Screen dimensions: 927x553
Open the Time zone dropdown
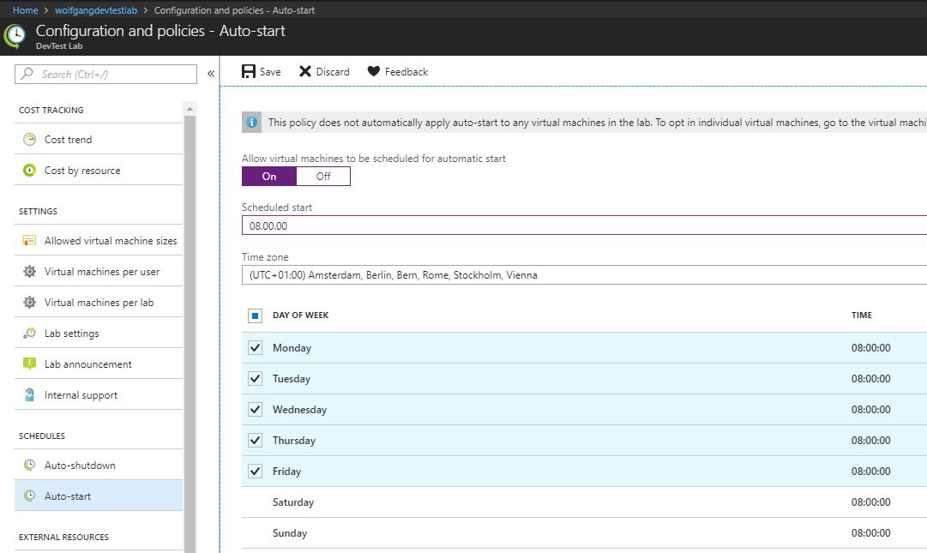click(x=584, y=274)
